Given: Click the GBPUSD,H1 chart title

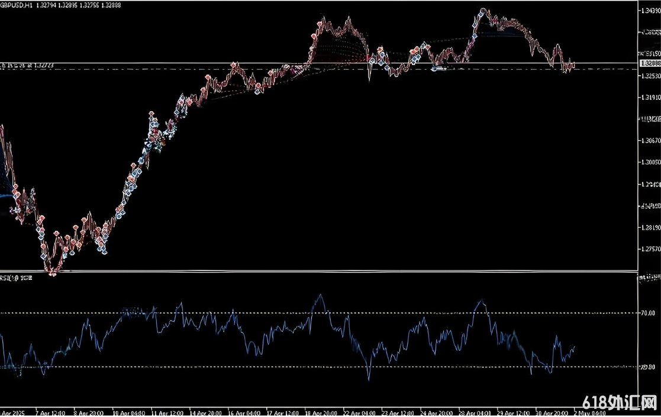Looking at the screenshot, I should [x=17, y=5].
